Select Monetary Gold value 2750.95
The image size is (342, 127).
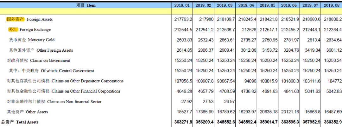click(270, 40)
